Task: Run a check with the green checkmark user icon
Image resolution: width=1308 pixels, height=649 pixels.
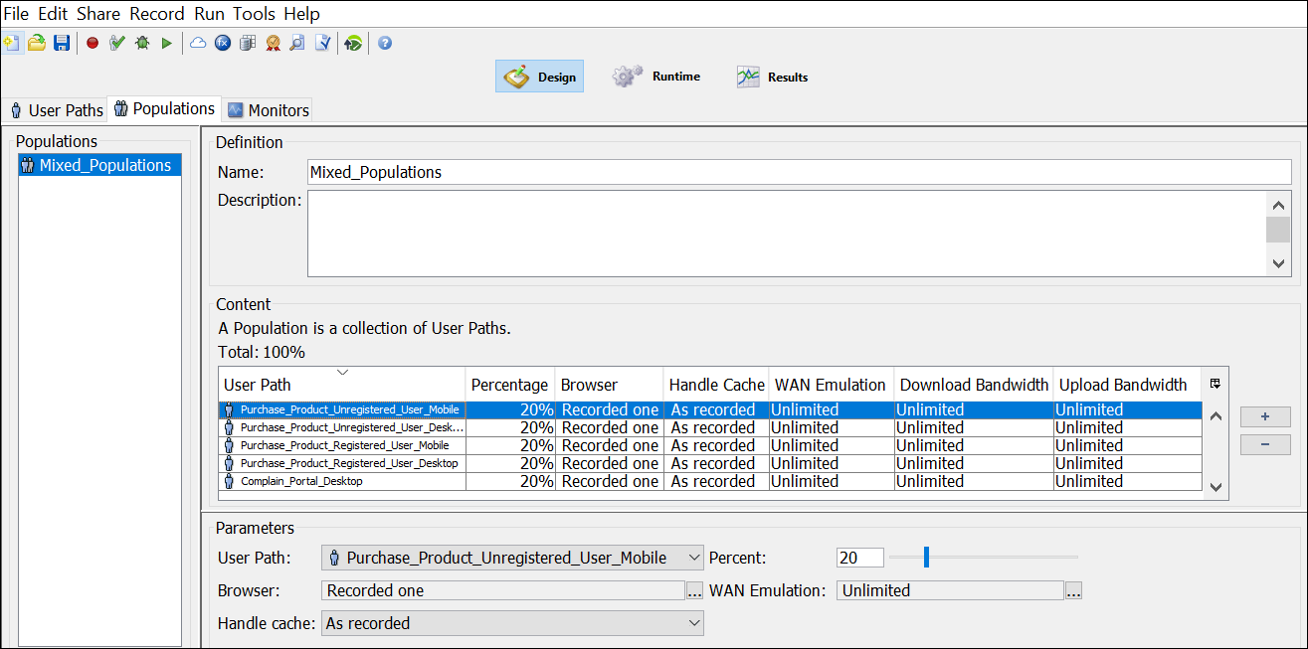Action: (x=116, y=43)
